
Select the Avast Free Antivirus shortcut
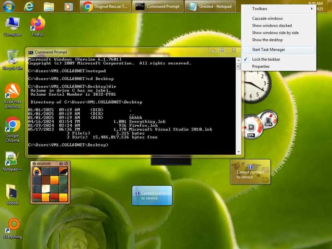coord(13,96)
